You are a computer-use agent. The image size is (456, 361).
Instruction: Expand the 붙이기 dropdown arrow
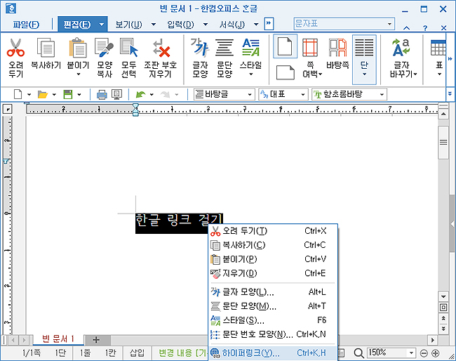[x=79, y=74]
